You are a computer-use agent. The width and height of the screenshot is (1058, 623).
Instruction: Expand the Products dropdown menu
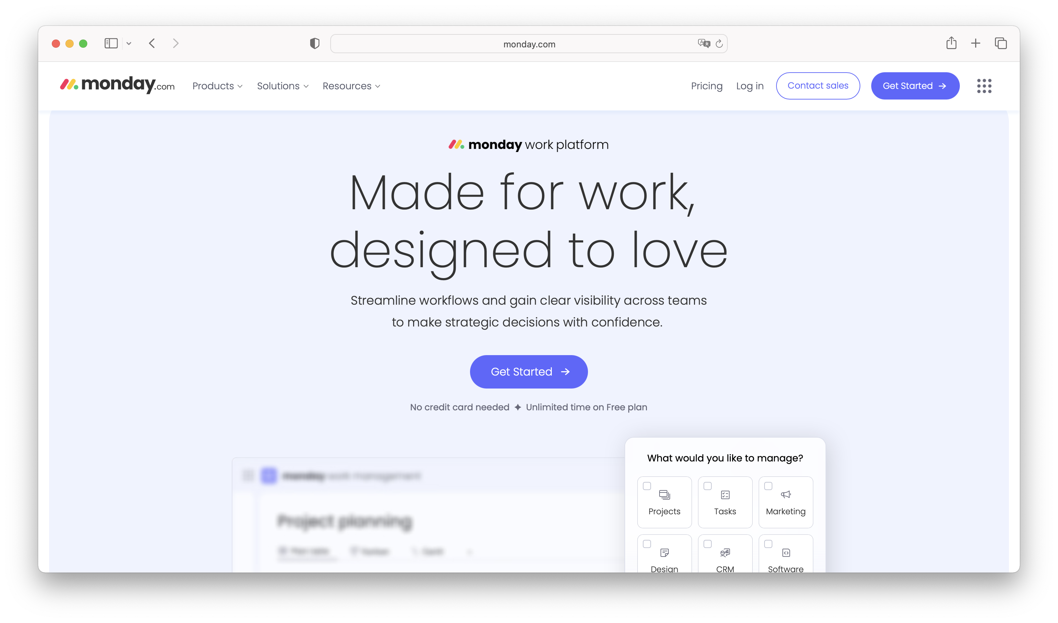(217, 86)
